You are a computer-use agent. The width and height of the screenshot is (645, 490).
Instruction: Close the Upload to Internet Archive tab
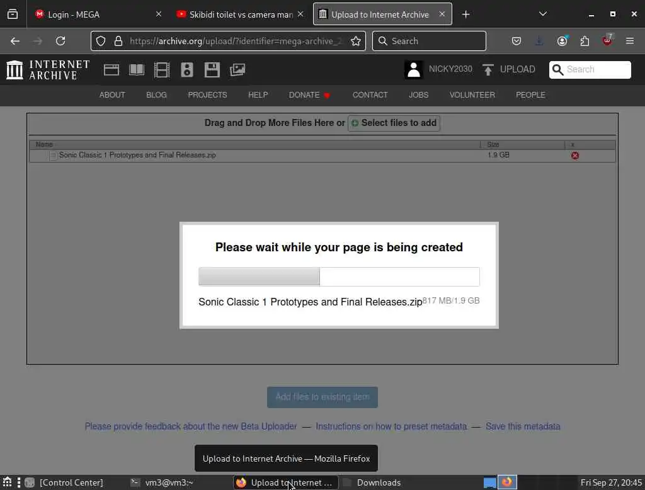tap(442, 14)
